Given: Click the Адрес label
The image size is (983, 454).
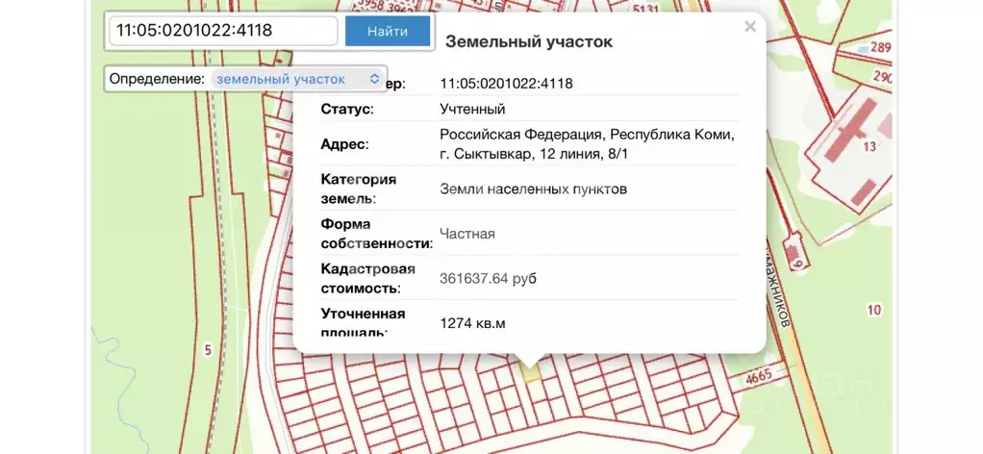Looking at the screenshot, I should pyautogui.click(x=344, y=144).
